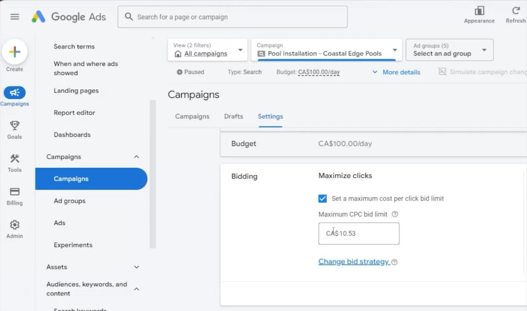Switch to the Campaigns tab
The height and width of the screenshot is (311, 527).
[192, 116]
